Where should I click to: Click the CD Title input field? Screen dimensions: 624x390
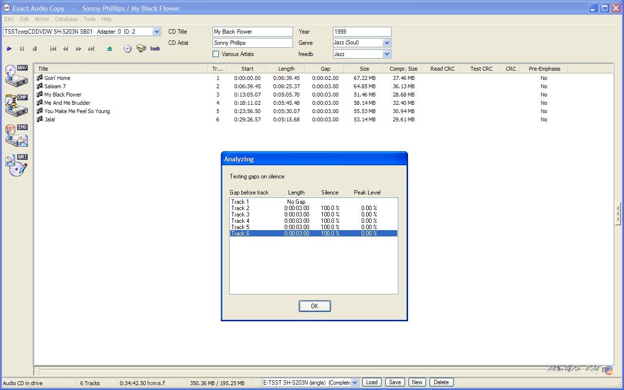[x=253, y=32]
